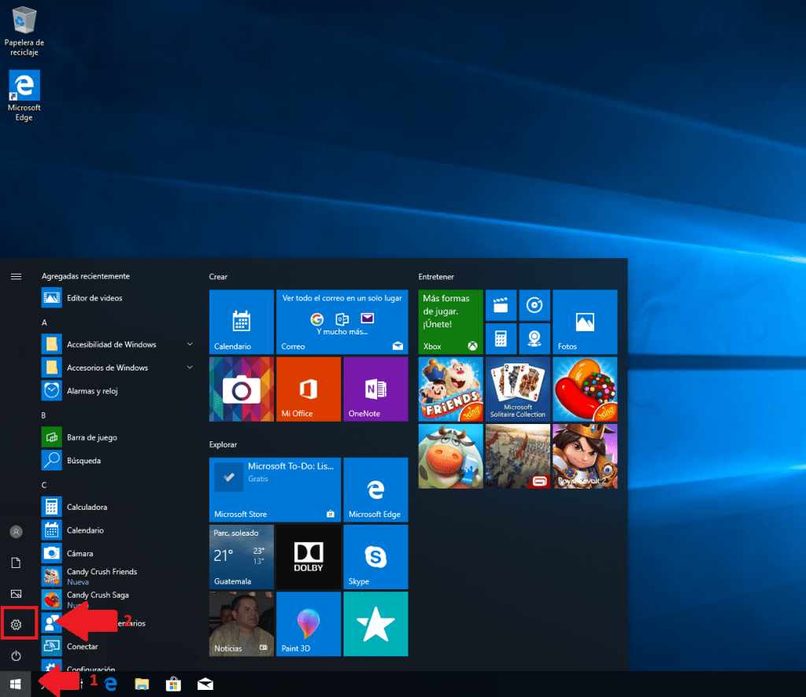Open the Guatemala weather tile
The image size is (806, 697).
point(241,557)
